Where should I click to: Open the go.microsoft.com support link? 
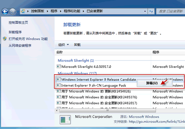click(x=157, y=122)
